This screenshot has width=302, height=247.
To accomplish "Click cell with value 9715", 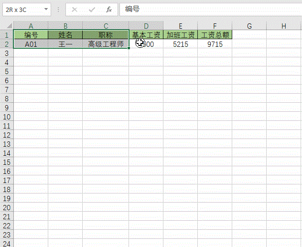I will tap(215, 44).
